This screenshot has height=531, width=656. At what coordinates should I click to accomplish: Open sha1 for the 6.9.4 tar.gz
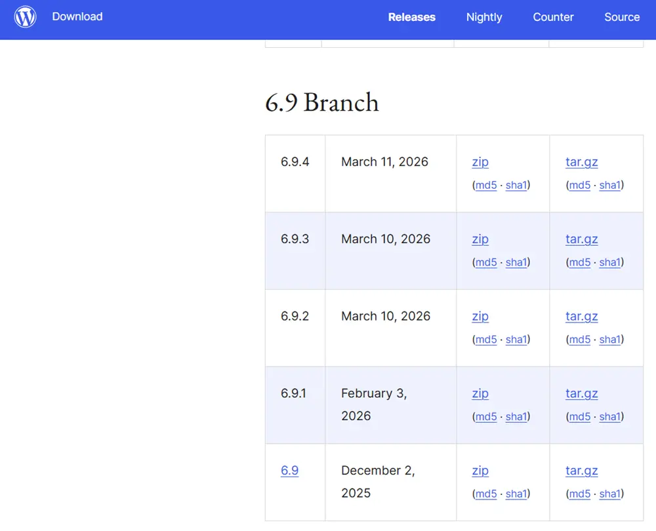point(610,186)
